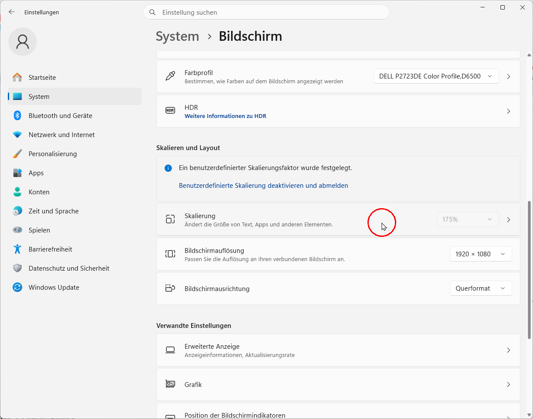Click the Bildschirmauflösung resolution icon

(x=170, y=254)
